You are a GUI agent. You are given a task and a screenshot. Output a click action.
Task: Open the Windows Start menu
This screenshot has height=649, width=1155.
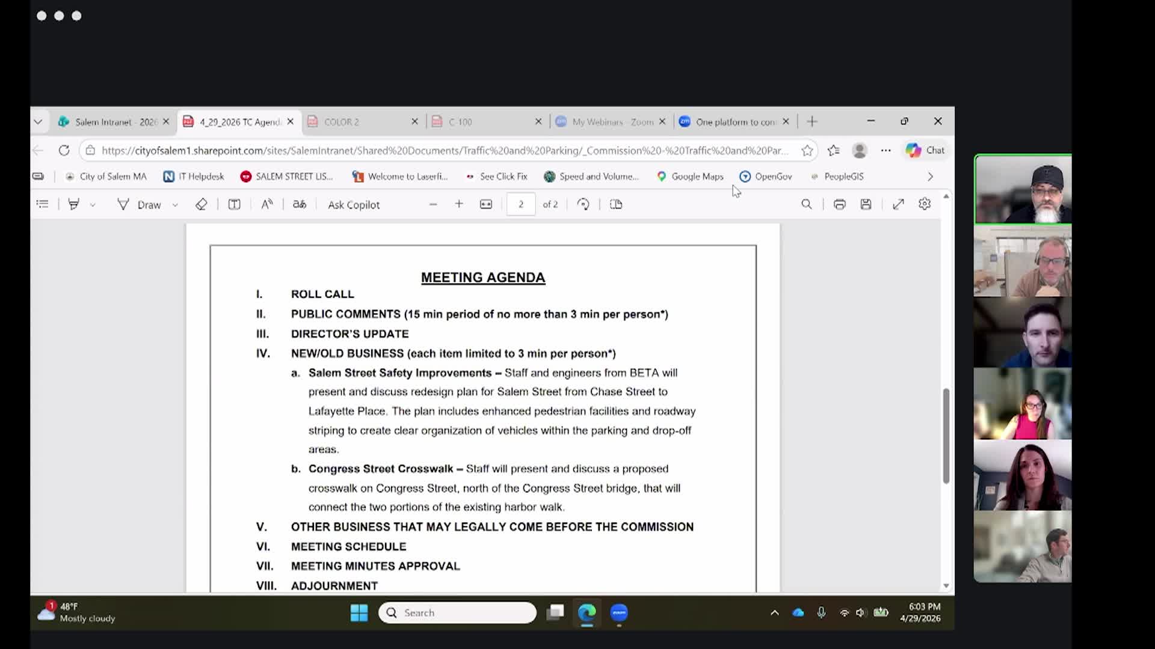click(359, 613)
